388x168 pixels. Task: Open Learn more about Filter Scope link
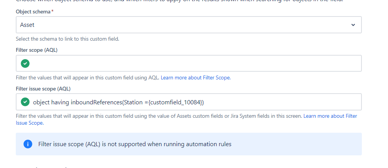pyautogui.click(x=196, y=78)
